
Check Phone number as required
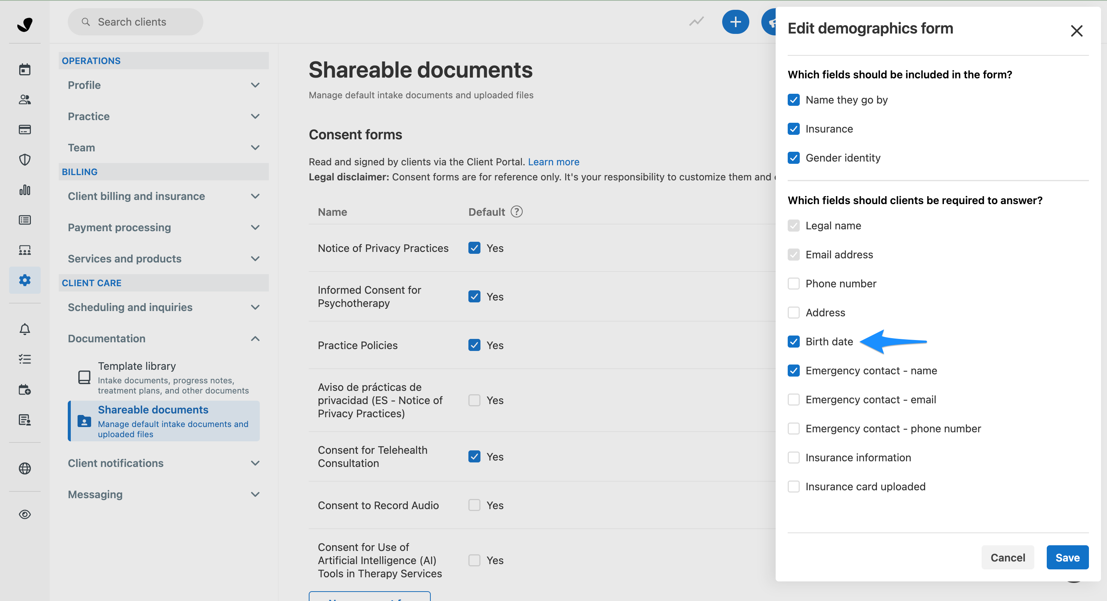794,283
